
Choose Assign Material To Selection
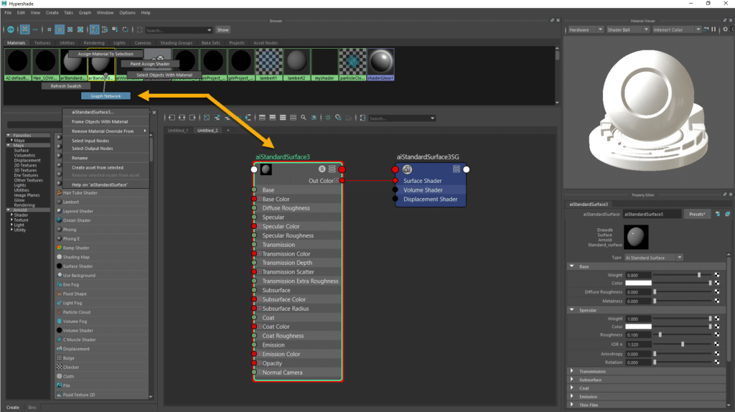tap(106, 54)
